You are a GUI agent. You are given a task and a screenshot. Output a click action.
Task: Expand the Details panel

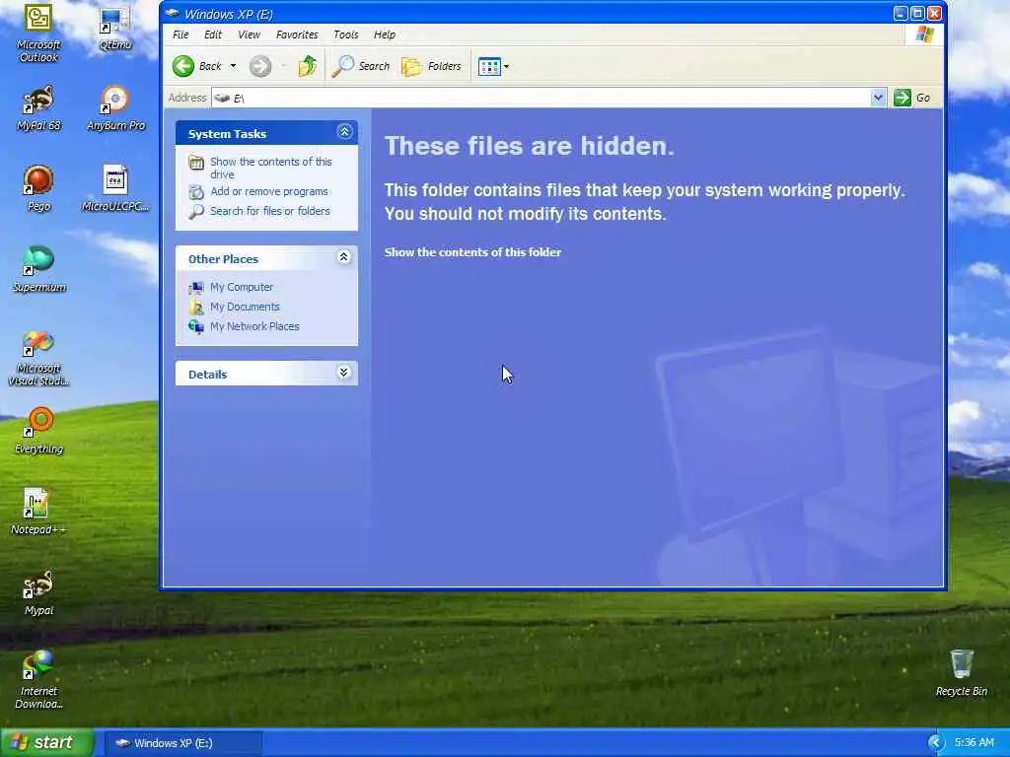344,372
